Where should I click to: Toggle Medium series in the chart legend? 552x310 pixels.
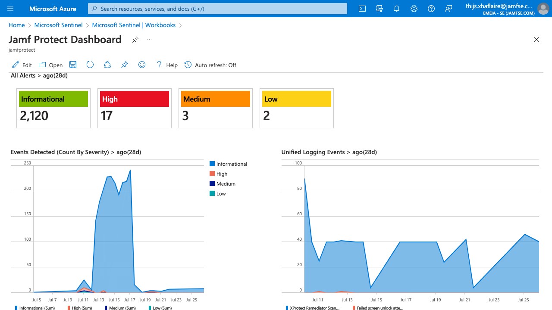(223, 184)
